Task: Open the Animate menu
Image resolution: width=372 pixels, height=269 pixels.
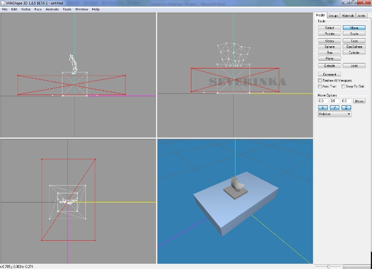Action: (x=52, y=9)
